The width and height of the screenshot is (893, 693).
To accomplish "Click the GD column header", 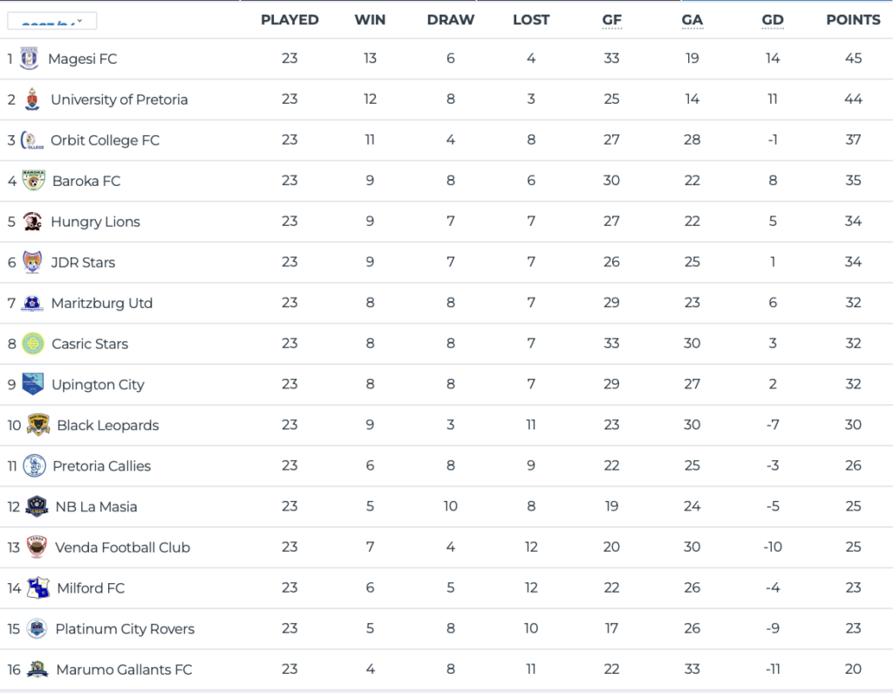I will (772, 20).
